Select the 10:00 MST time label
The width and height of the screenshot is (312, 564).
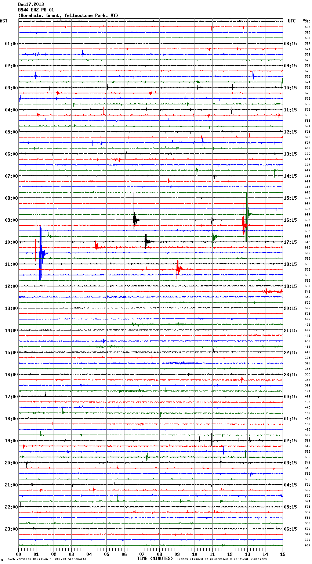click(11, 242)
